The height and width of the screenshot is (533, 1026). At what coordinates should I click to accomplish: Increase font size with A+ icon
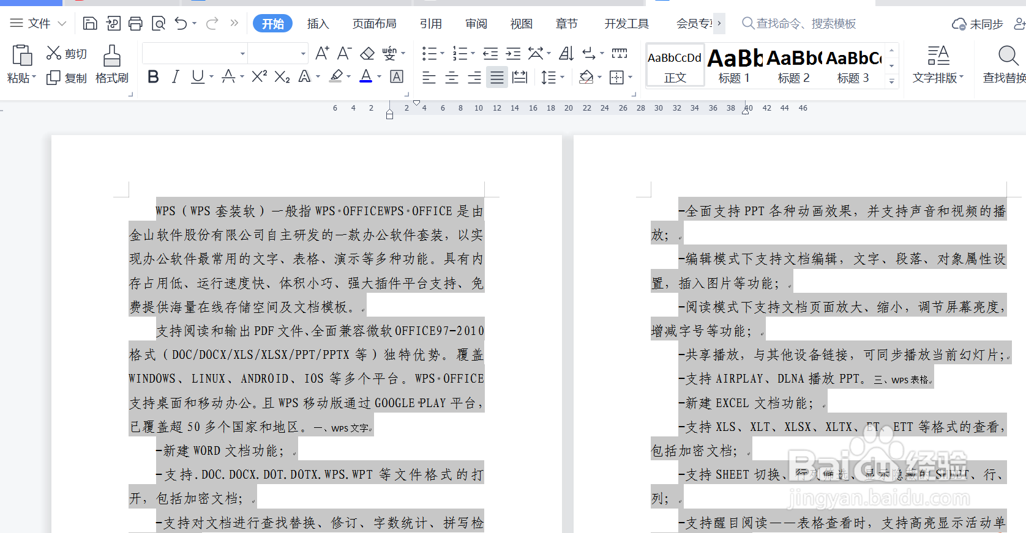point(322,53)
